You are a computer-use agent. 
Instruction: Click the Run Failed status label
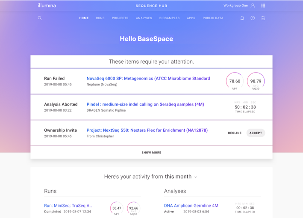point(54,78)
